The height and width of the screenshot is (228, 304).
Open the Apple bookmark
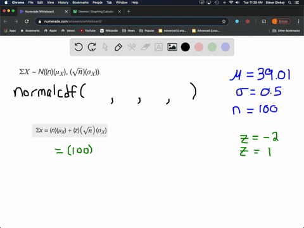(x=51, y=30)
